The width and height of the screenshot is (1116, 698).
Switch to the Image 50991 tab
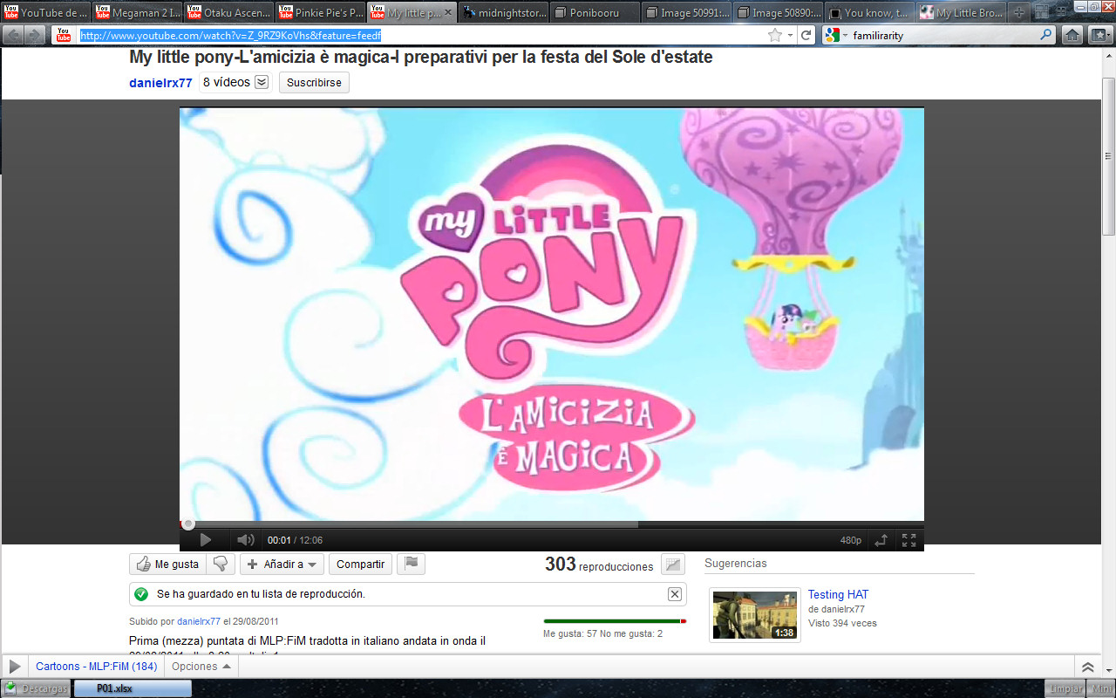(x=687, y=13)
